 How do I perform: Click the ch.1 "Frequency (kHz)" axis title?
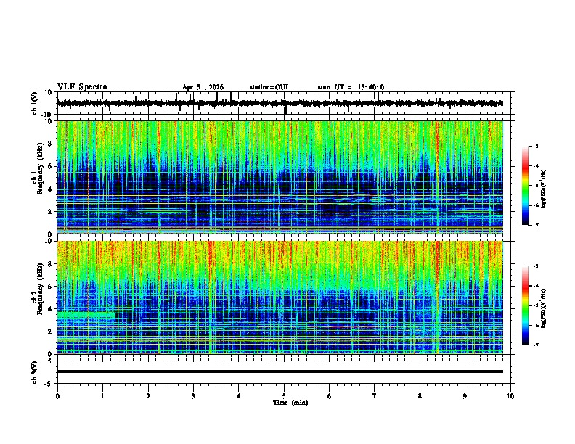[x=41, y=168]
